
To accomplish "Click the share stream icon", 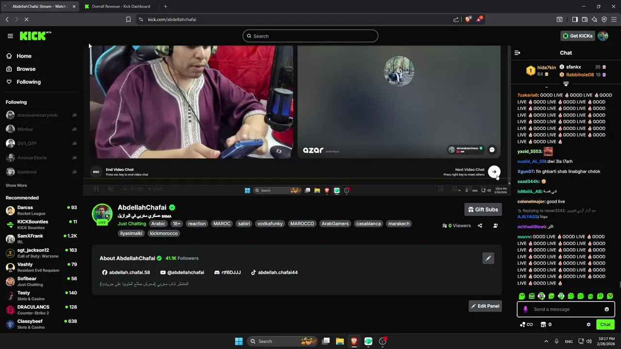I will point(480,225).
